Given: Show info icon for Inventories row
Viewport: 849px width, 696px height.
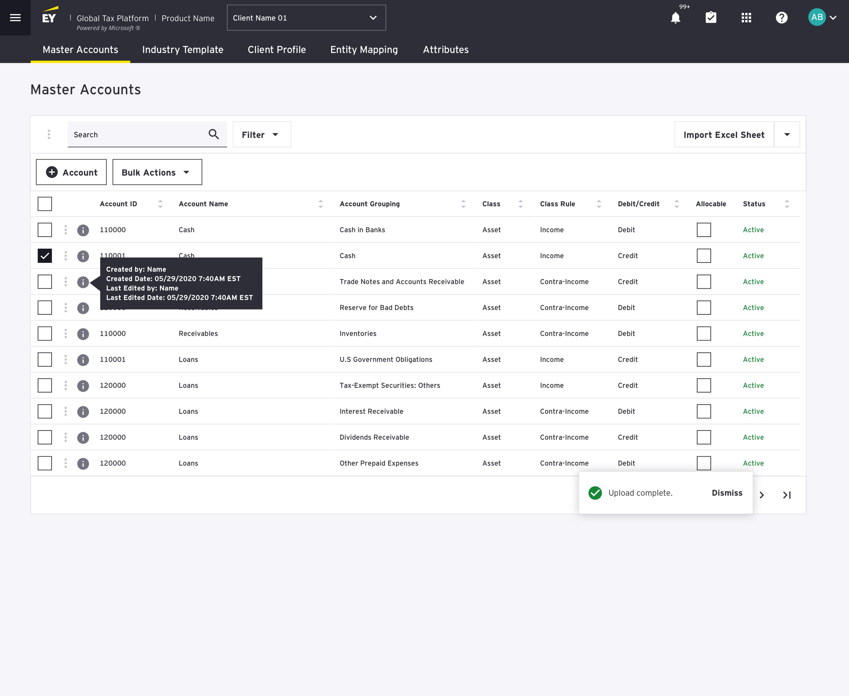Looking at the screenshot, I should 83,334.
